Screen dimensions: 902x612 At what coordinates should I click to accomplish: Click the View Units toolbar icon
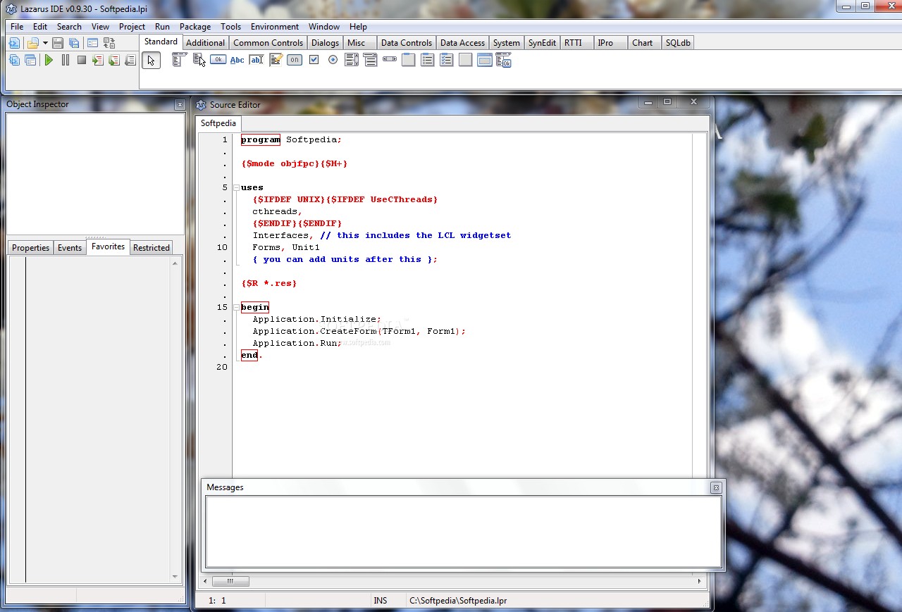pos(13,60)
